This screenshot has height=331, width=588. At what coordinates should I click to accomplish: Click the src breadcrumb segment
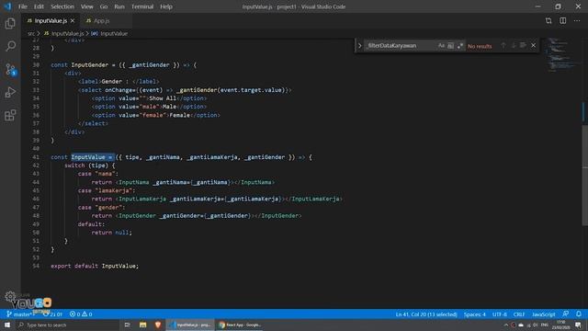[31, 33]
